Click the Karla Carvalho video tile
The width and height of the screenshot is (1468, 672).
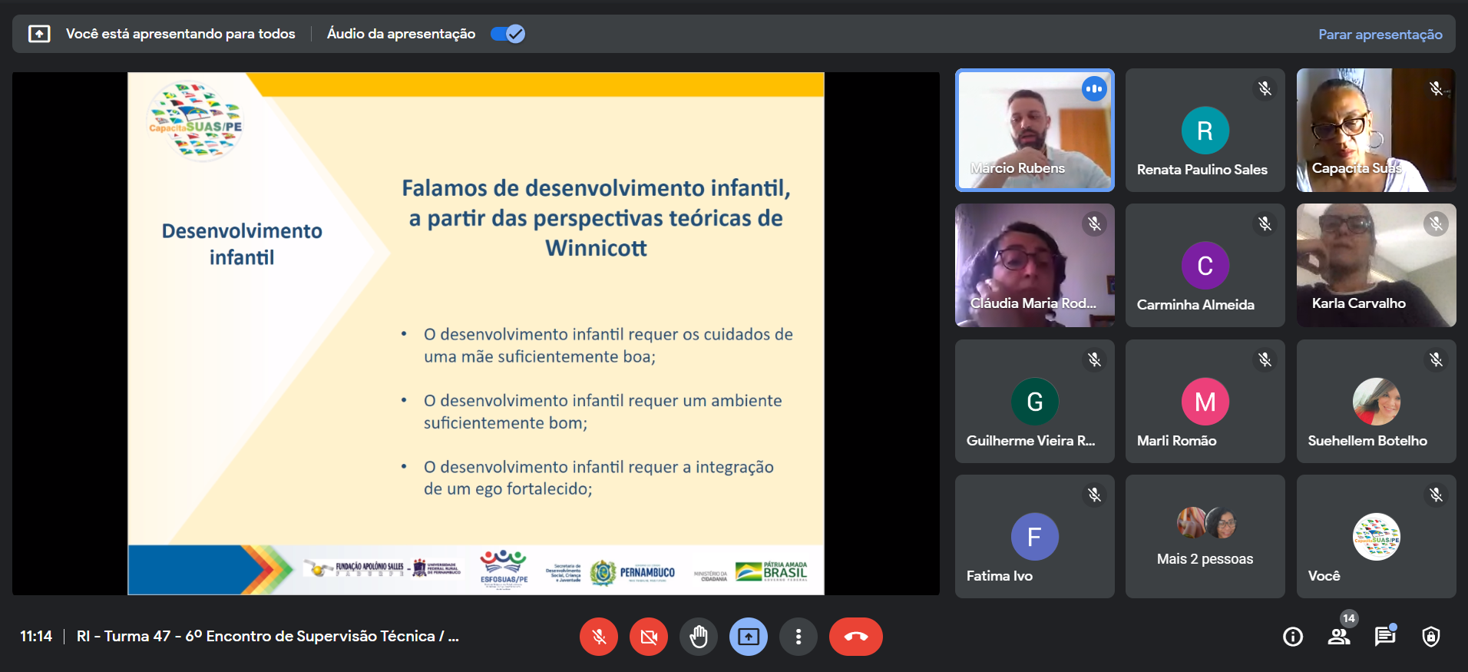[1376, 265]
